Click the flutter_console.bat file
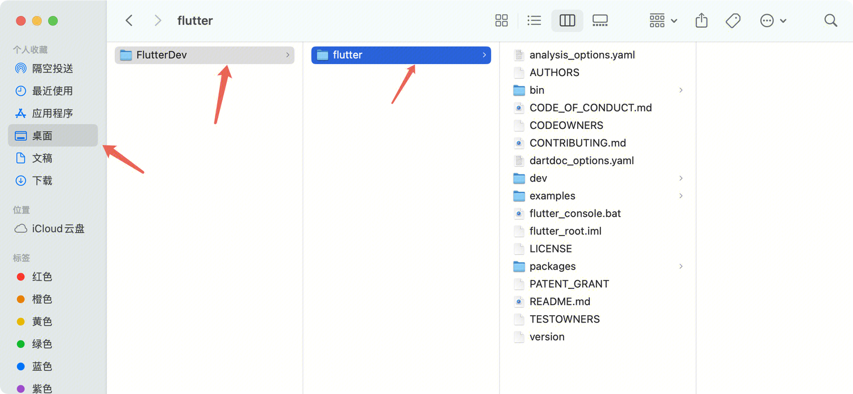The width and height of the screenshot is (853, 394). pos(574,213)
